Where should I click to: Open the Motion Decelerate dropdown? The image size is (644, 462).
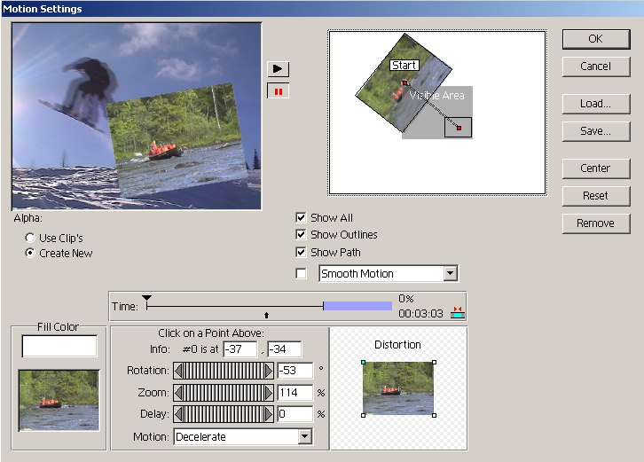[305, 436]
